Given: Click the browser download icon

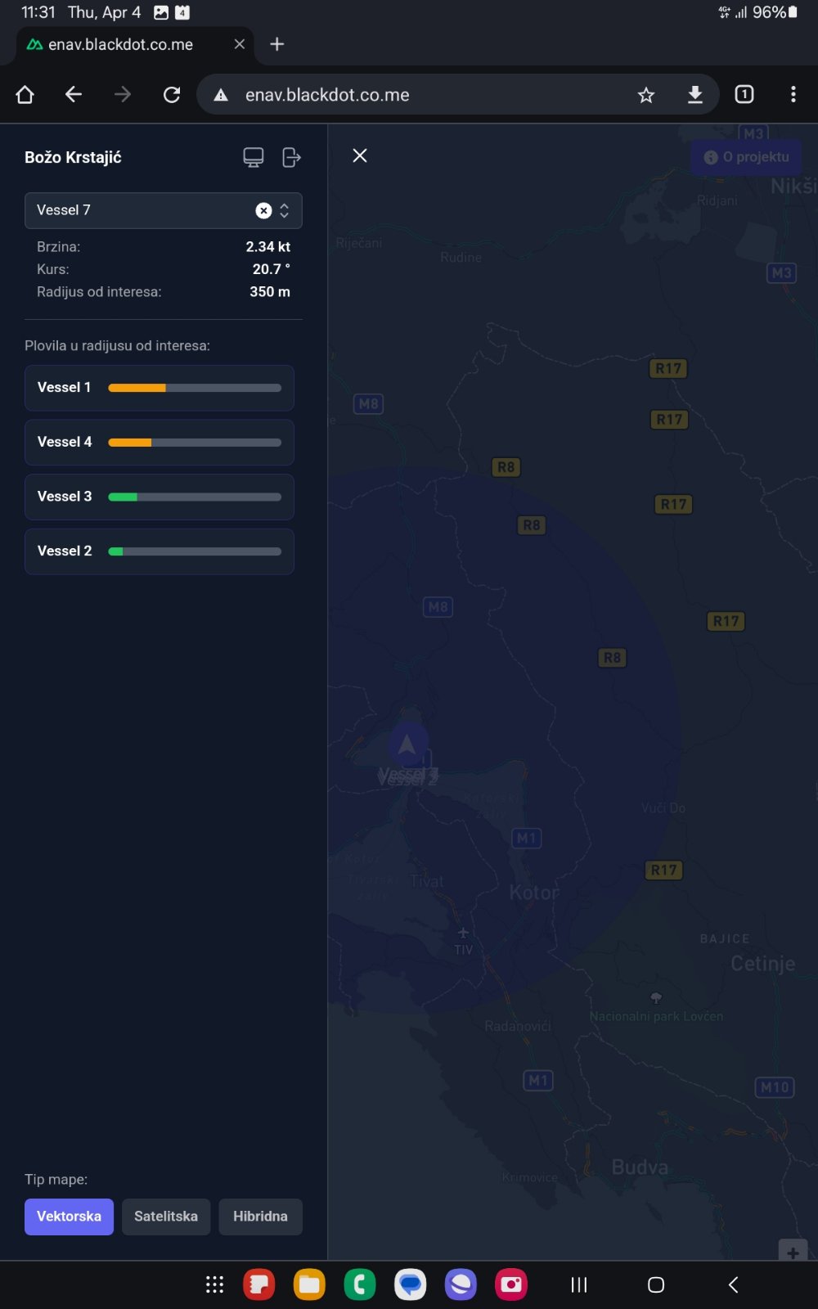Looking at the screenshot, I should [694, 95].
